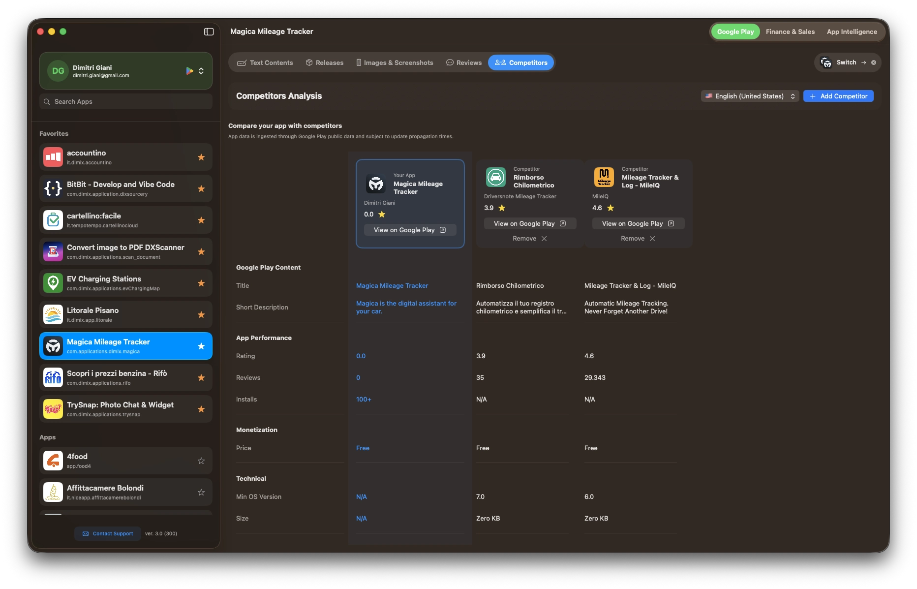Favorite the 4food app star

(x=201, y=461)
